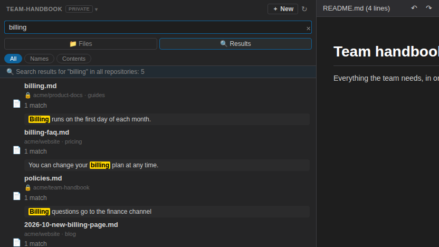Image resolution: width=439 pixels, height=247 pixels.
Task: Open the billing.md result
Action: pos(40,86)
